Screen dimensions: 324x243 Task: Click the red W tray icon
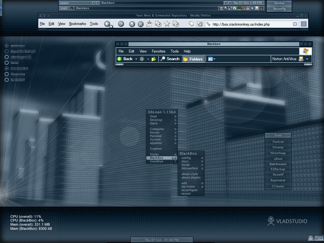243,8
